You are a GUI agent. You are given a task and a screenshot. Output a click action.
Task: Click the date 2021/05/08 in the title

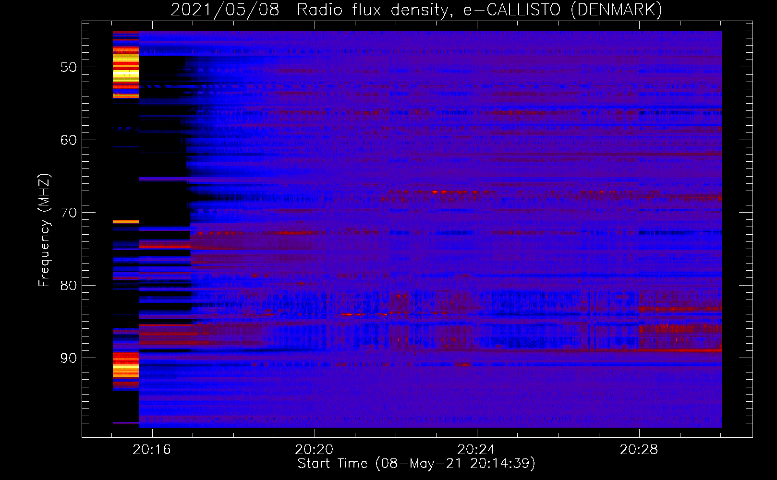pos(225,10)
